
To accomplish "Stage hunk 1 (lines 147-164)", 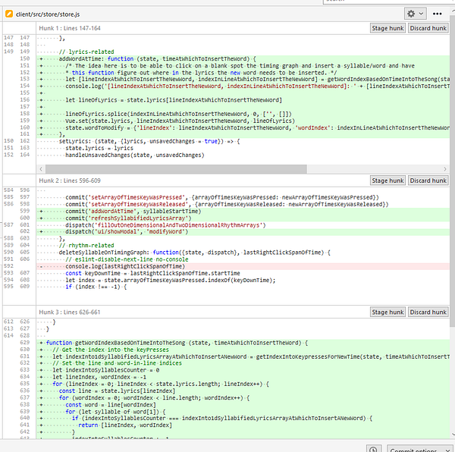I will click(387, 28).
